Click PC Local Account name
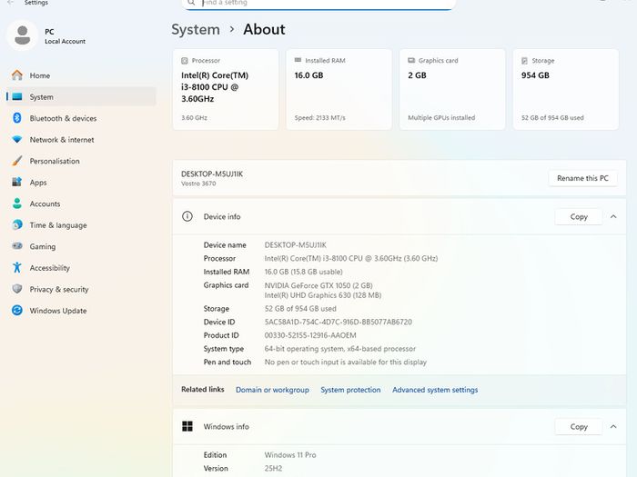This screenshot has width=637, height=477. 65,36
